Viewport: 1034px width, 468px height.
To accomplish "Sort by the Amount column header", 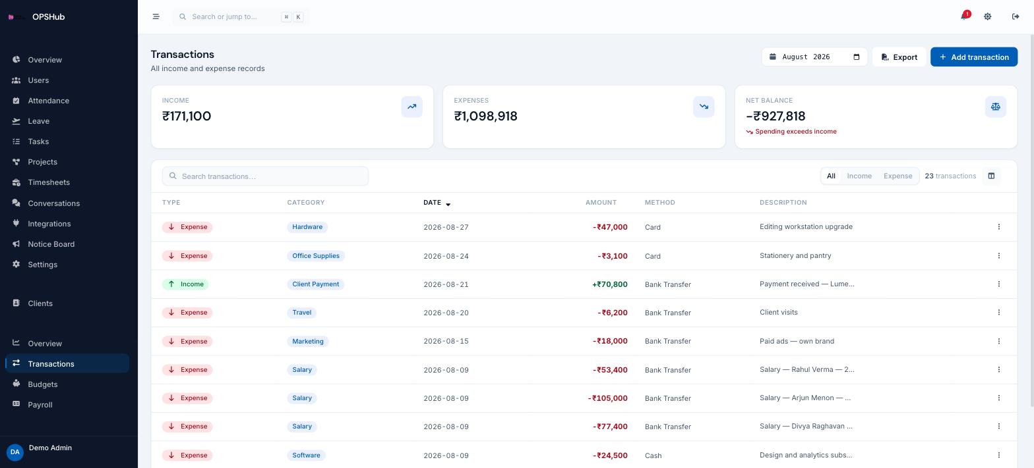I will tap(601, 203).
